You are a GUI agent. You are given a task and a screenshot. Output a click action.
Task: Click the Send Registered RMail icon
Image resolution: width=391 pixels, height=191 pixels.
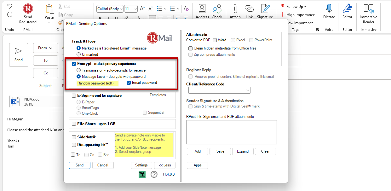(x=28, y=9)
